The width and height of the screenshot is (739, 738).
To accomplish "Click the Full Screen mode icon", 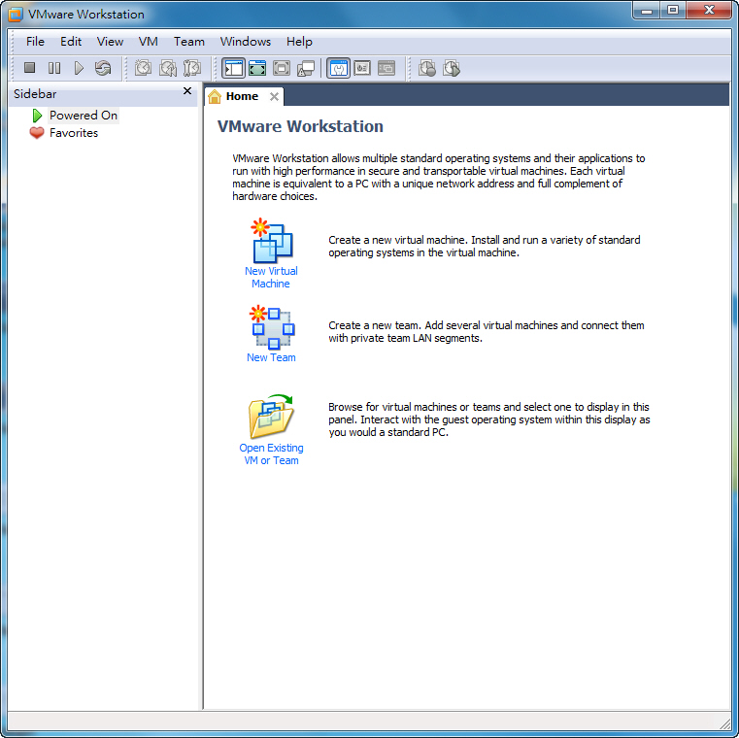I will click(x=282, y=68).
